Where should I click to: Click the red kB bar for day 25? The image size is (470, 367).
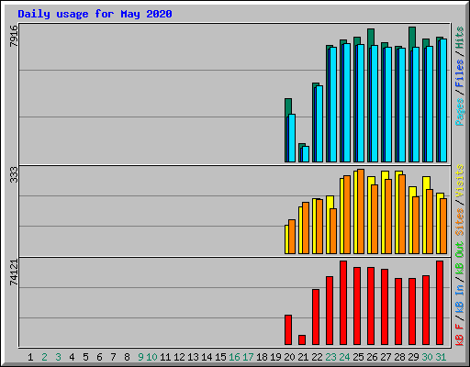pyautogui.click(x=357, y=306)
